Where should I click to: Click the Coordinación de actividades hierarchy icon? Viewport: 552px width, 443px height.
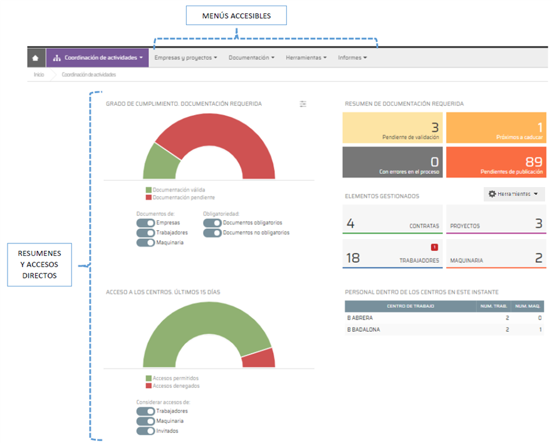(56, 58)
